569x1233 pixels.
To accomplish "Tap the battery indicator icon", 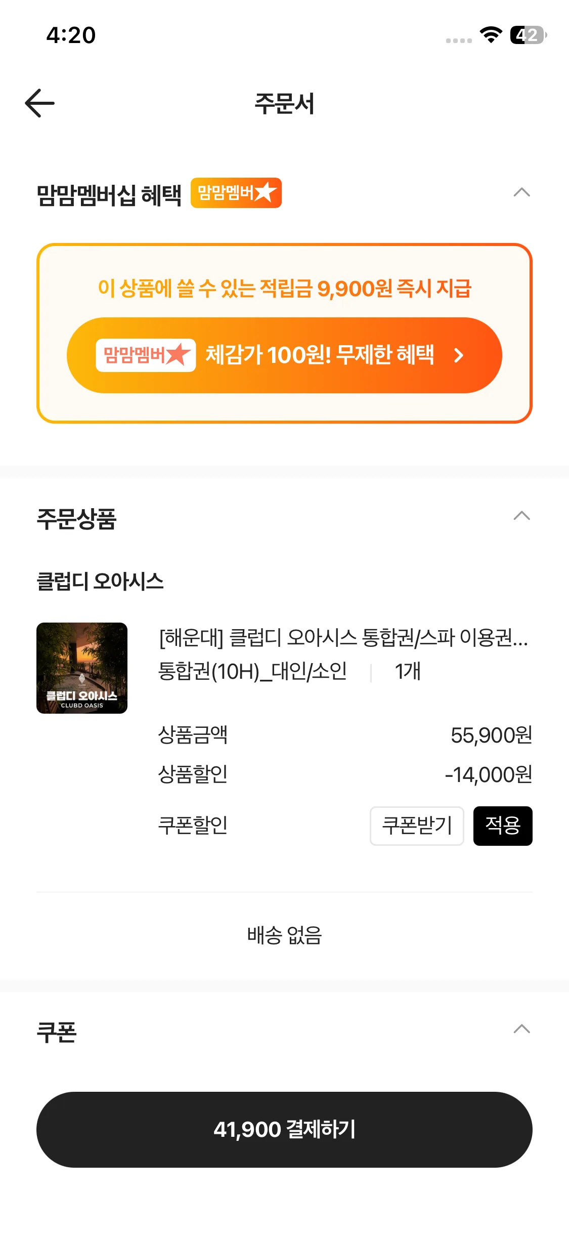I will (x=528, y=35).
